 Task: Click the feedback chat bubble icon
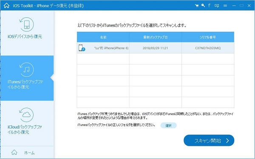coord(217,6)
